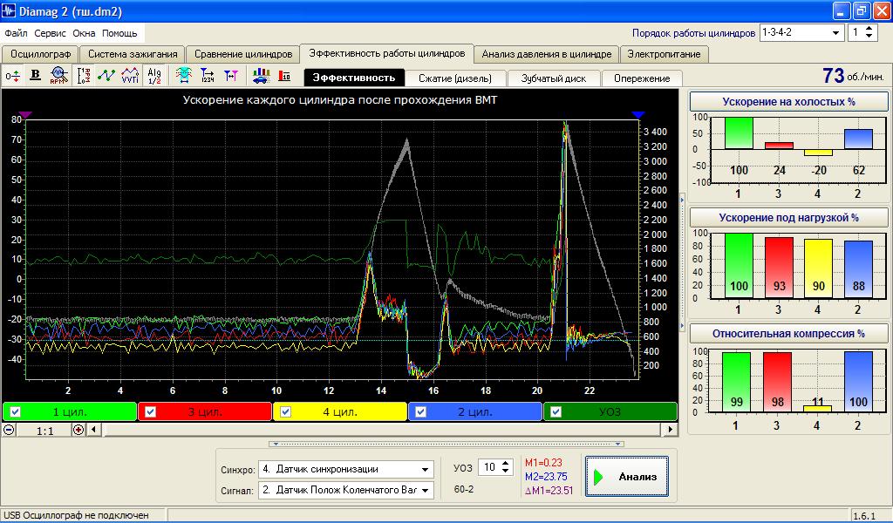Switch algorithm with Alg 1/2 icon
The height and width of the screenshot is (523, 893).
click(x=154, y=75)
